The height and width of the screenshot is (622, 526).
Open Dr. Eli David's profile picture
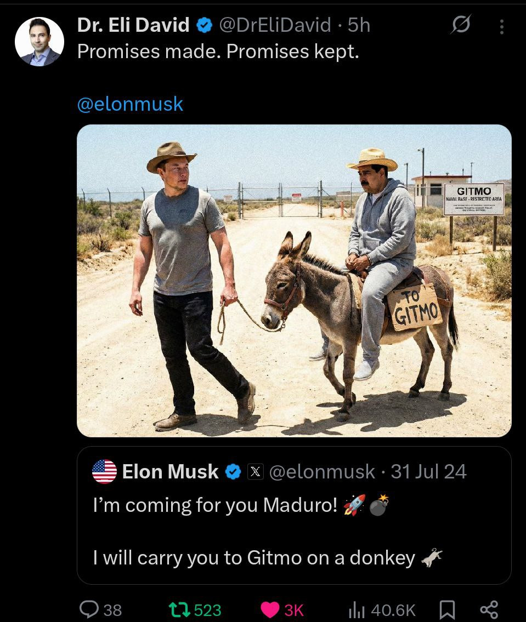(39, 42)
